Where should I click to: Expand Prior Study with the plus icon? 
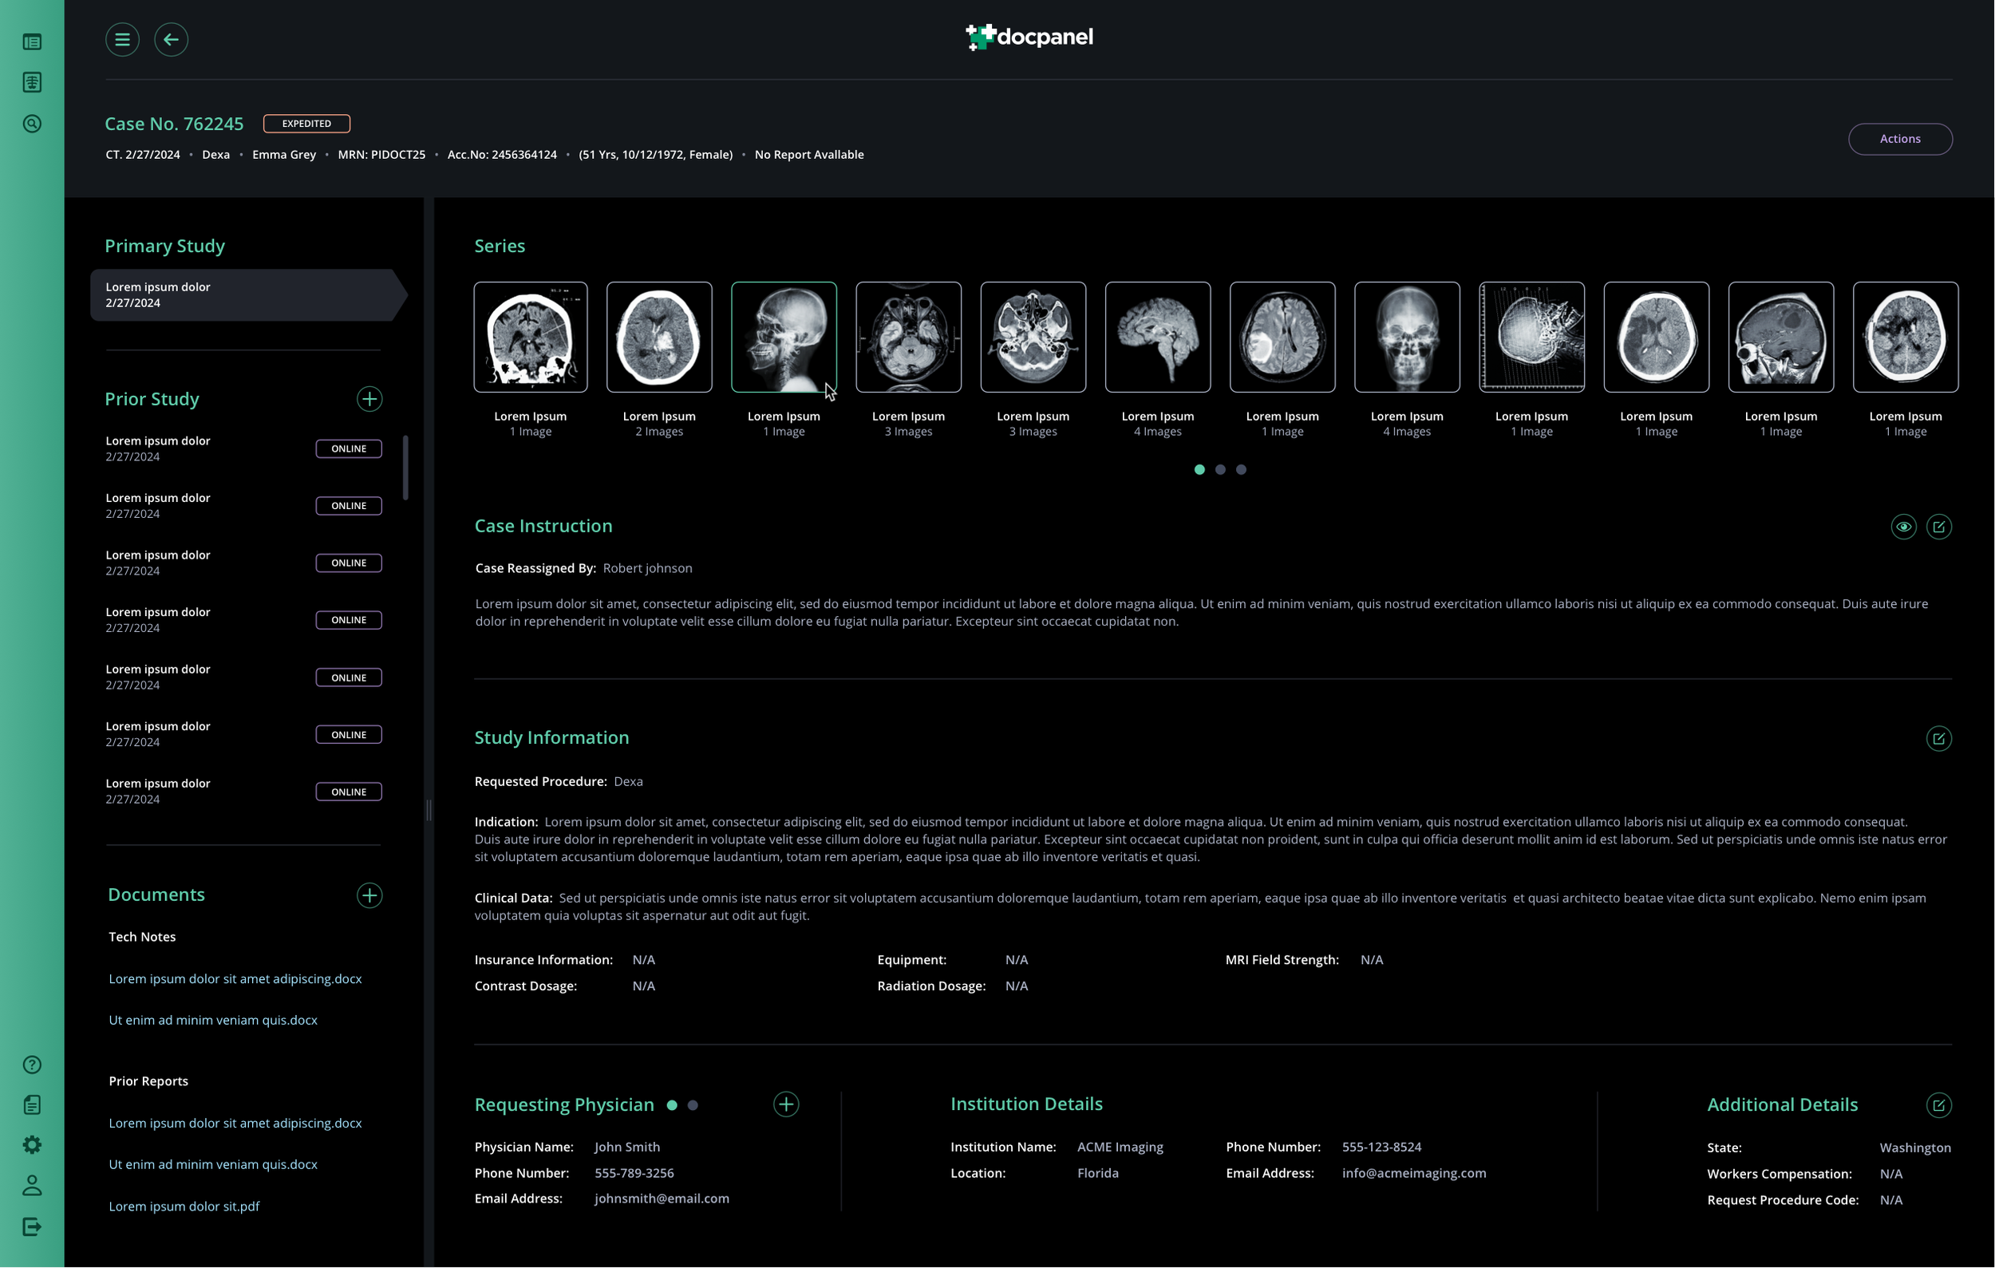[x=369, y=399]
